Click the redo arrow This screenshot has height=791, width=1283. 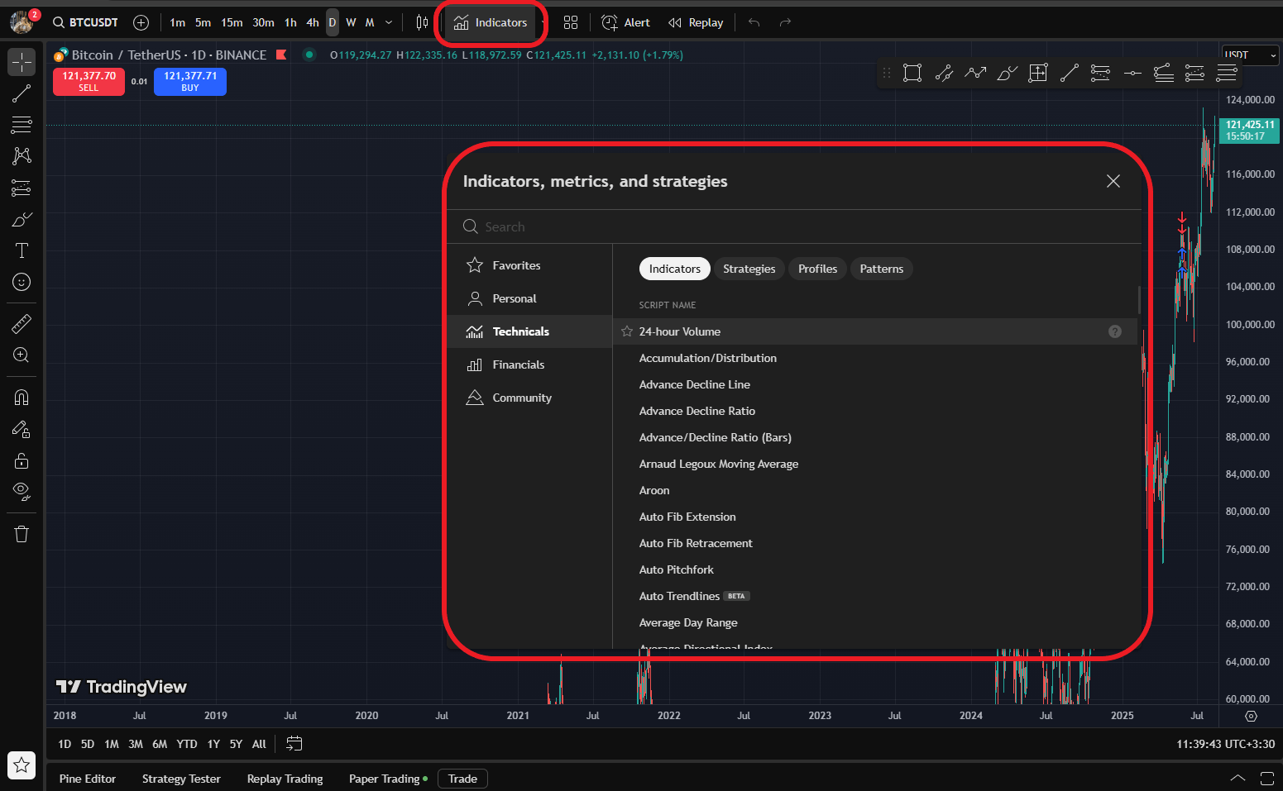click(785, 22)
